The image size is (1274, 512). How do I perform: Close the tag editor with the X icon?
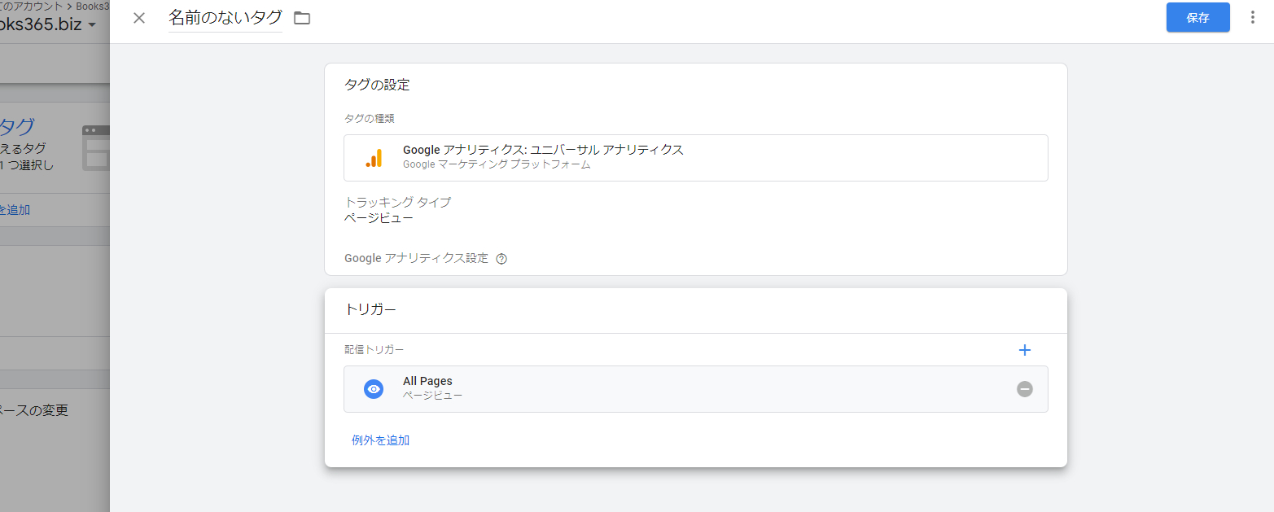138,17
